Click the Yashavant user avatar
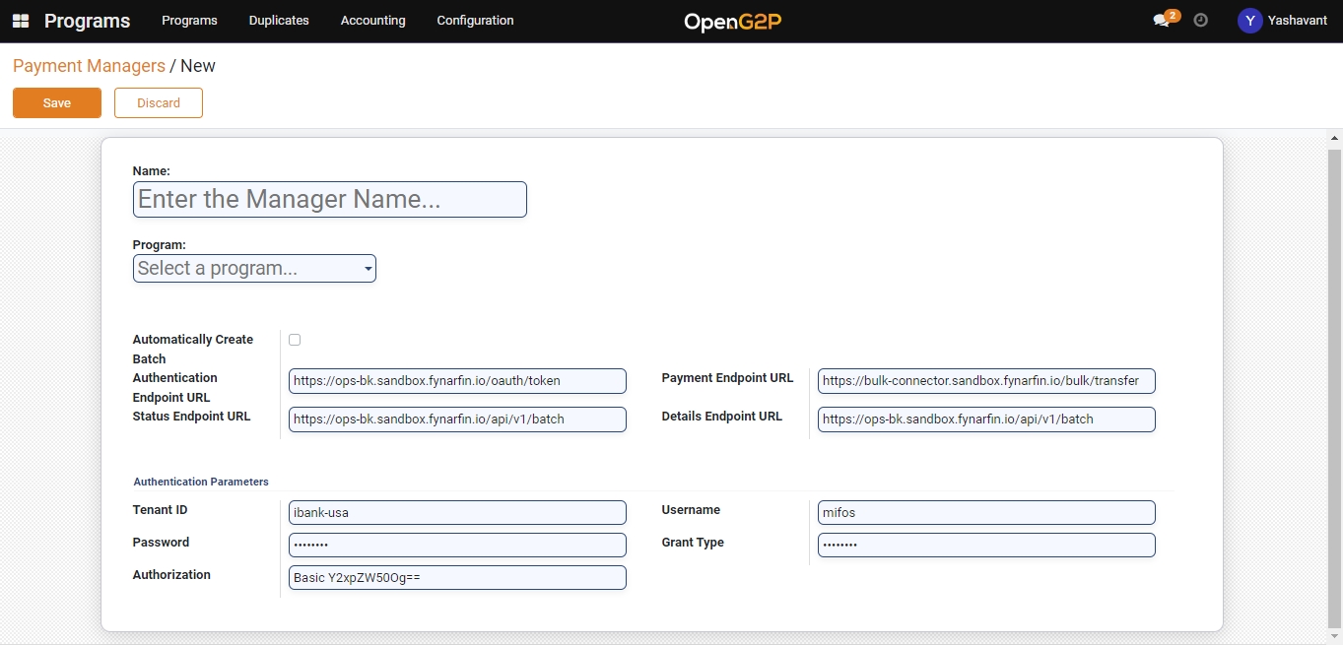 (x=1249, y=21)
